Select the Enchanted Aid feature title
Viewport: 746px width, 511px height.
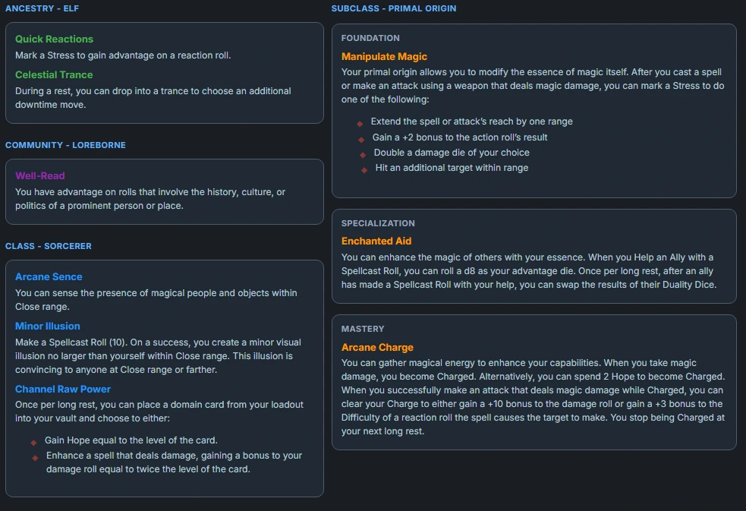(x=376, y=241)
